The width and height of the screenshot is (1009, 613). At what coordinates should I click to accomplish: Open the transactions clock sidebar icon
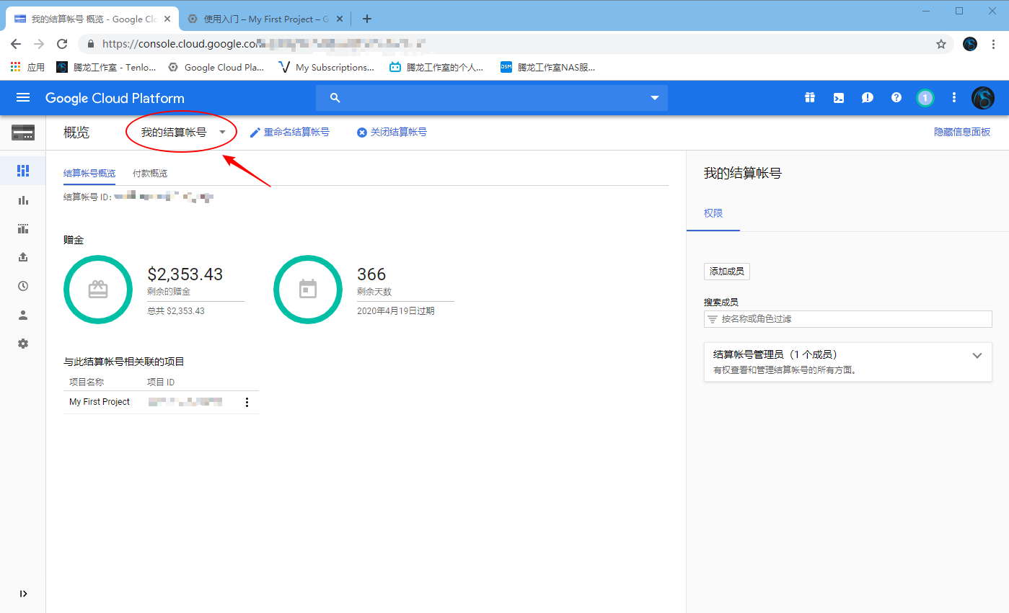point(23,286)
